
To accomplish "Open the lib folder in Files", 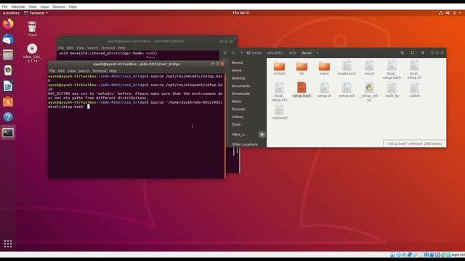I will click(302, 68).
